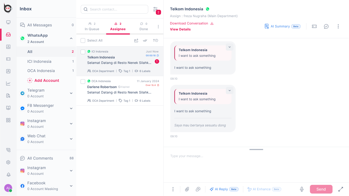Expand the Telegram account section
The width and height of the screenshot is (349, 196).
pos(71,93)
